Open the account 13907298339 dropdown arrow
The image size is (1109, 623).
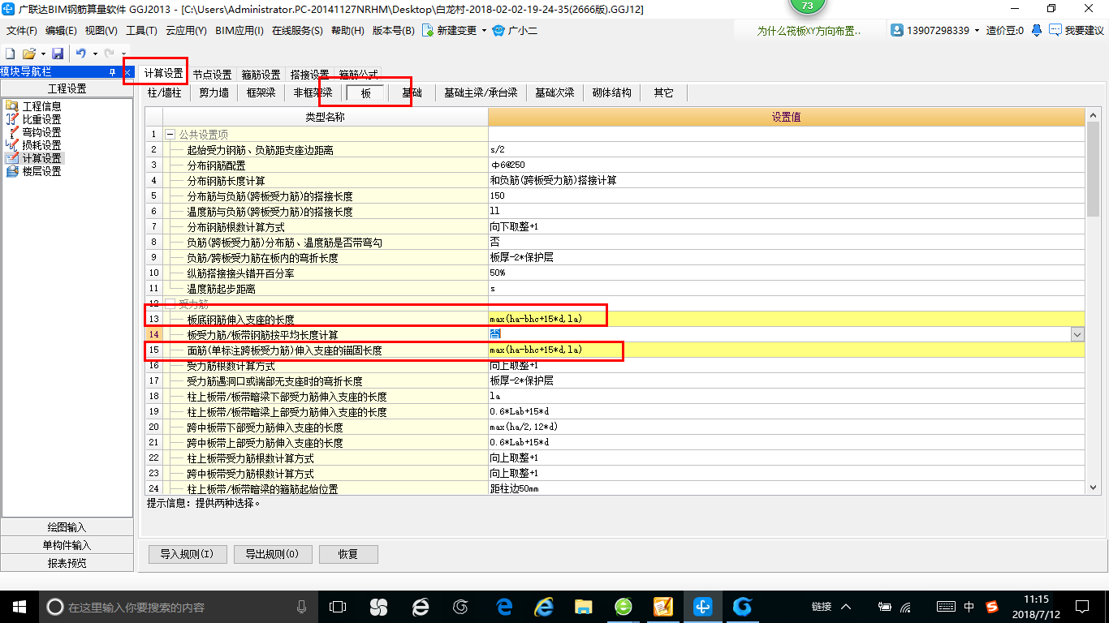(x=977, y=30)
